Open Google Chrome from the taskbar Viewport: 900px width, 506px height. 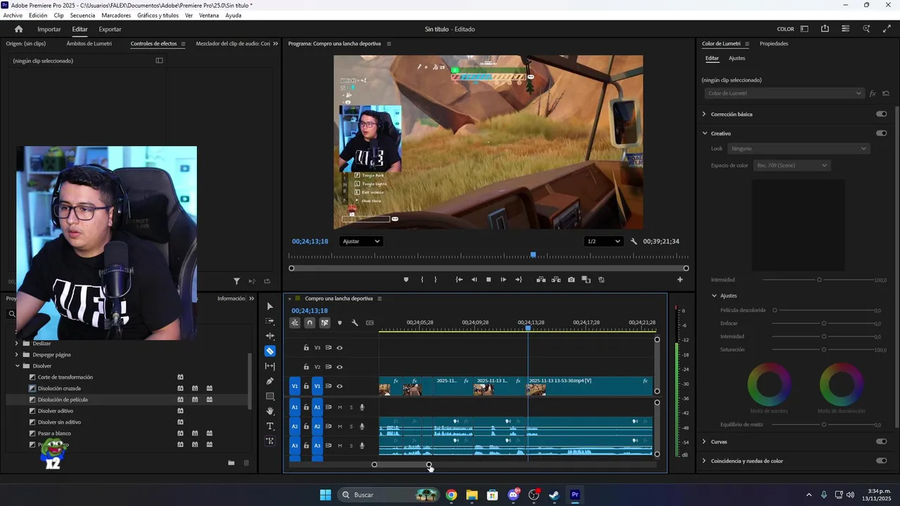click(451, 495)
